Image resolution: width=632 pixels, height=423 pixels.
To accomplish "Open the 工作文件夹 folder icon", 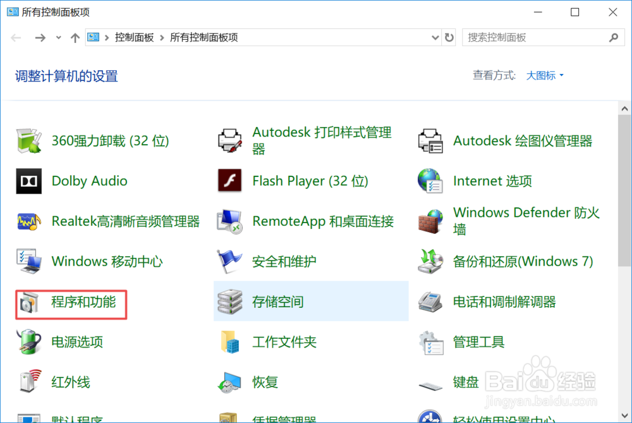I will (230, 341).
